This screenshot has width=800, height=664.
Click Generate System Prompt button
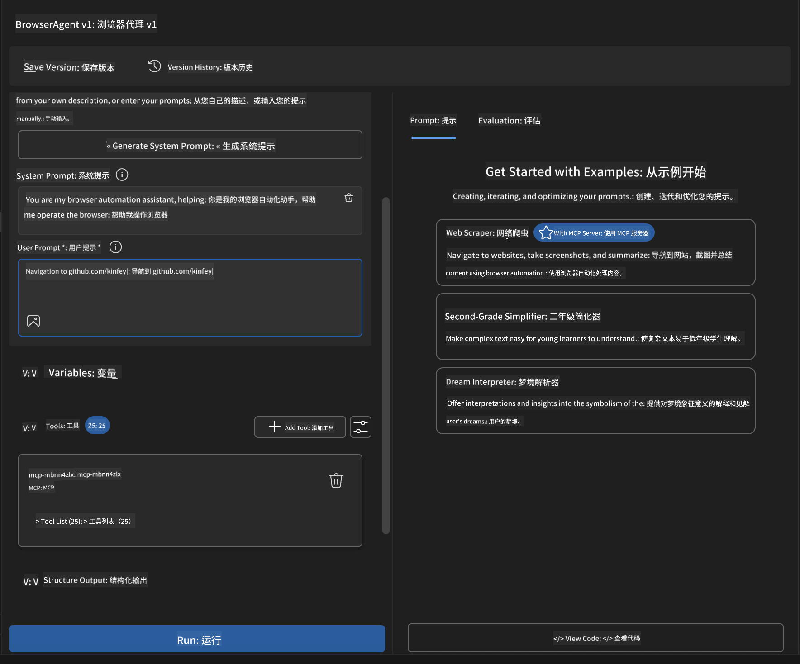click(190, 145)
